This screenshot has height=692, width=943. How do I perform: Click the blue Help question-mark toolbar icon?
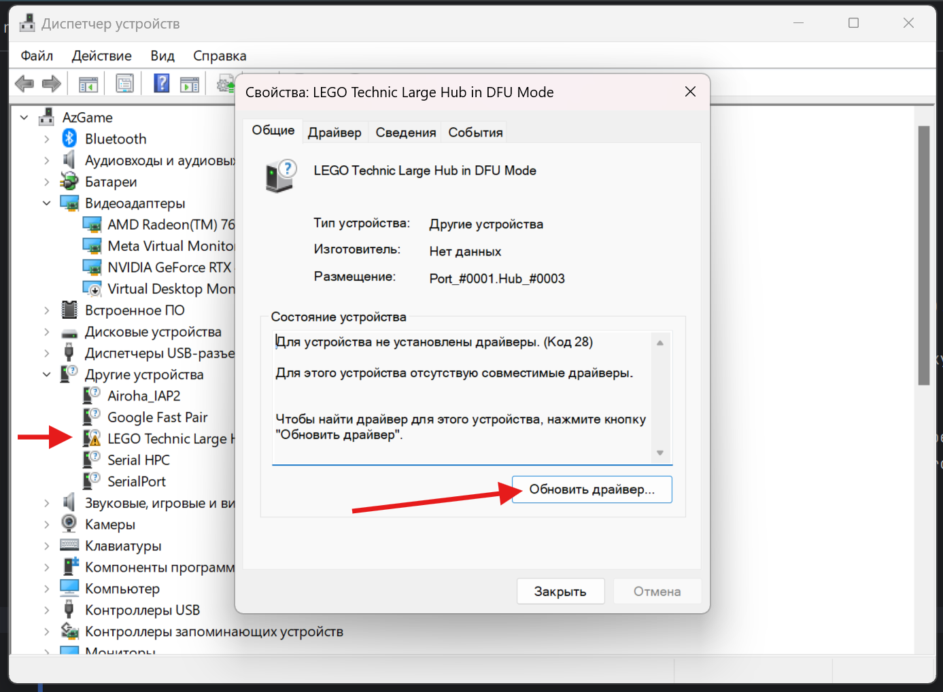[162, 84]
